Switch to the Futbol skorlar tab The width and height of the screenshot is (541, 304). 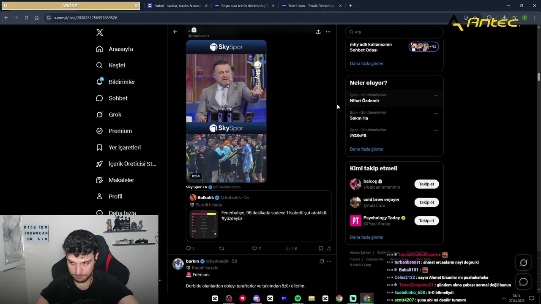click(178, 6)
